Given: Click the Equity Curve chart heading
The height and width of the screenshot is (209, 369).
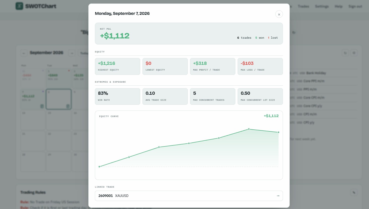Looking at the screenshot, I should tap(109, 116).
